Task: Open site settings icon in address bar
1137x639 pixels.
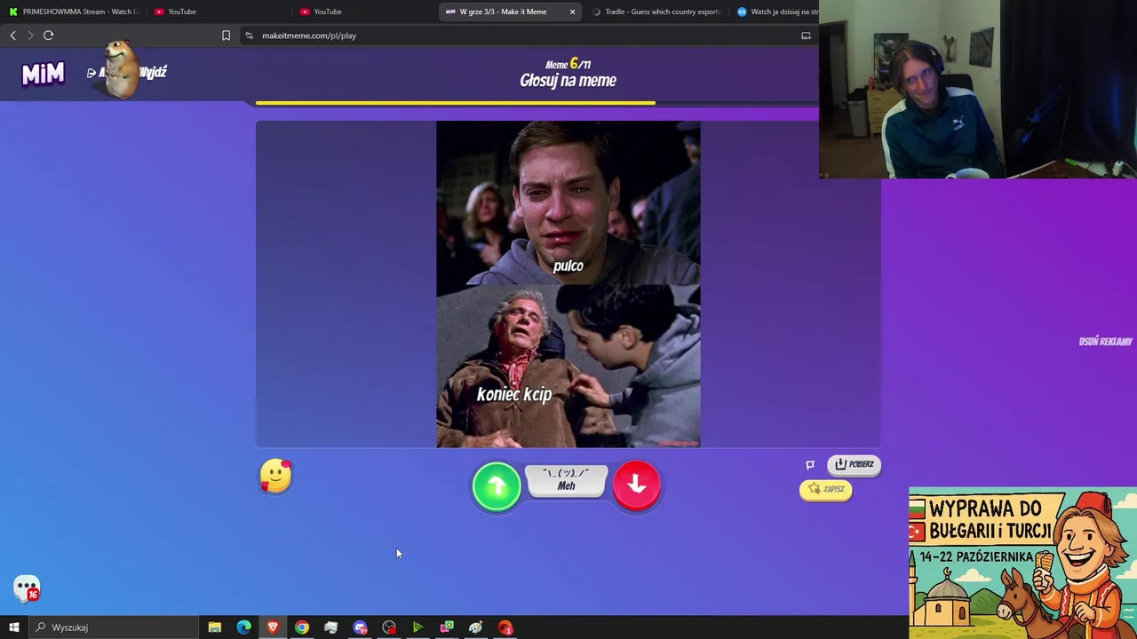Action: tap(249, 35)
